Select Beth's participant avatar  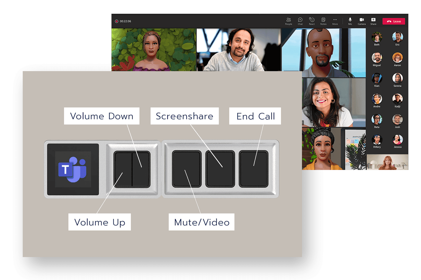point(377,37)
